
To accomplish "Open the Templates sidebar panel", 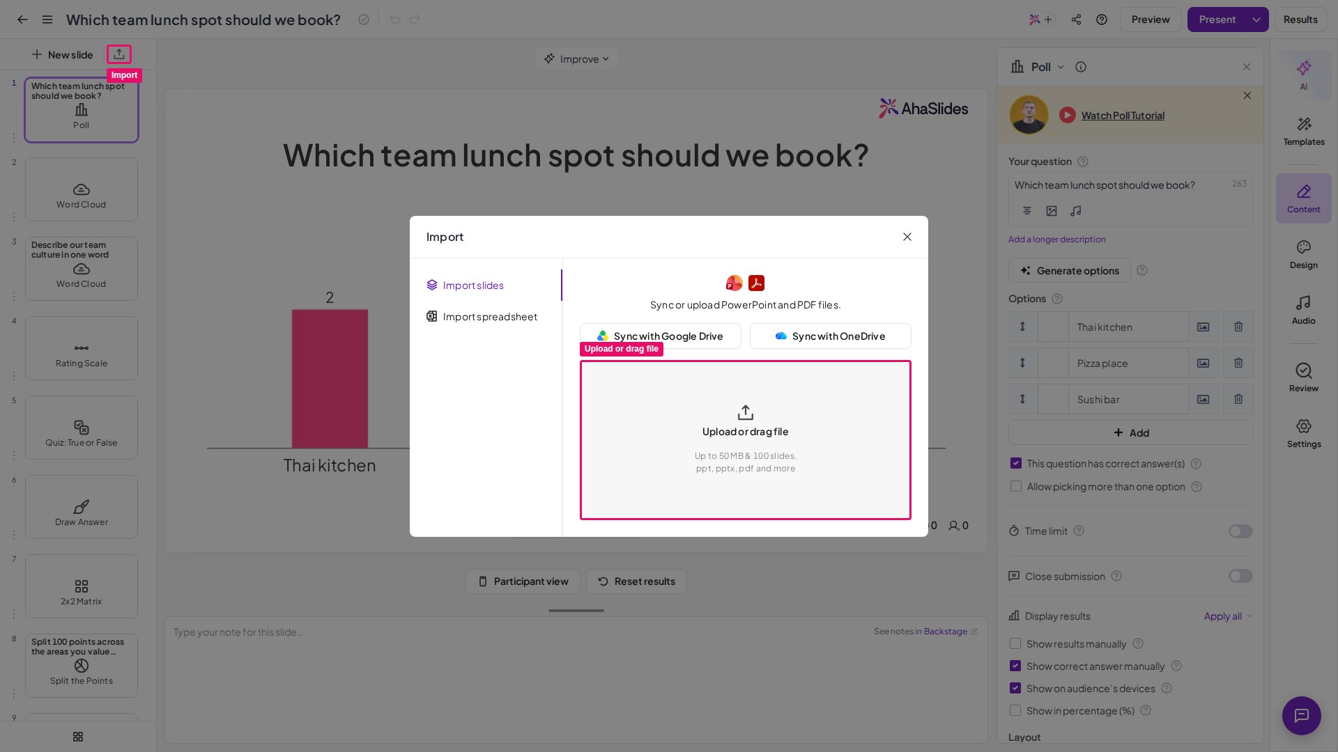I will [x=1304, y=132].
